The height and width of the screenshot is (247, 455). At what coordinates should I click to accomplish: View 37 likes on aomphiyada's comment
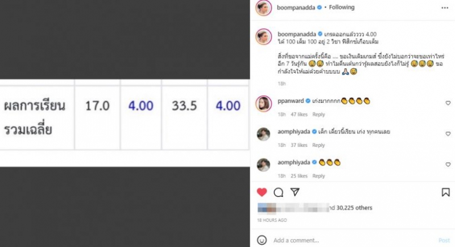point(299,145)
